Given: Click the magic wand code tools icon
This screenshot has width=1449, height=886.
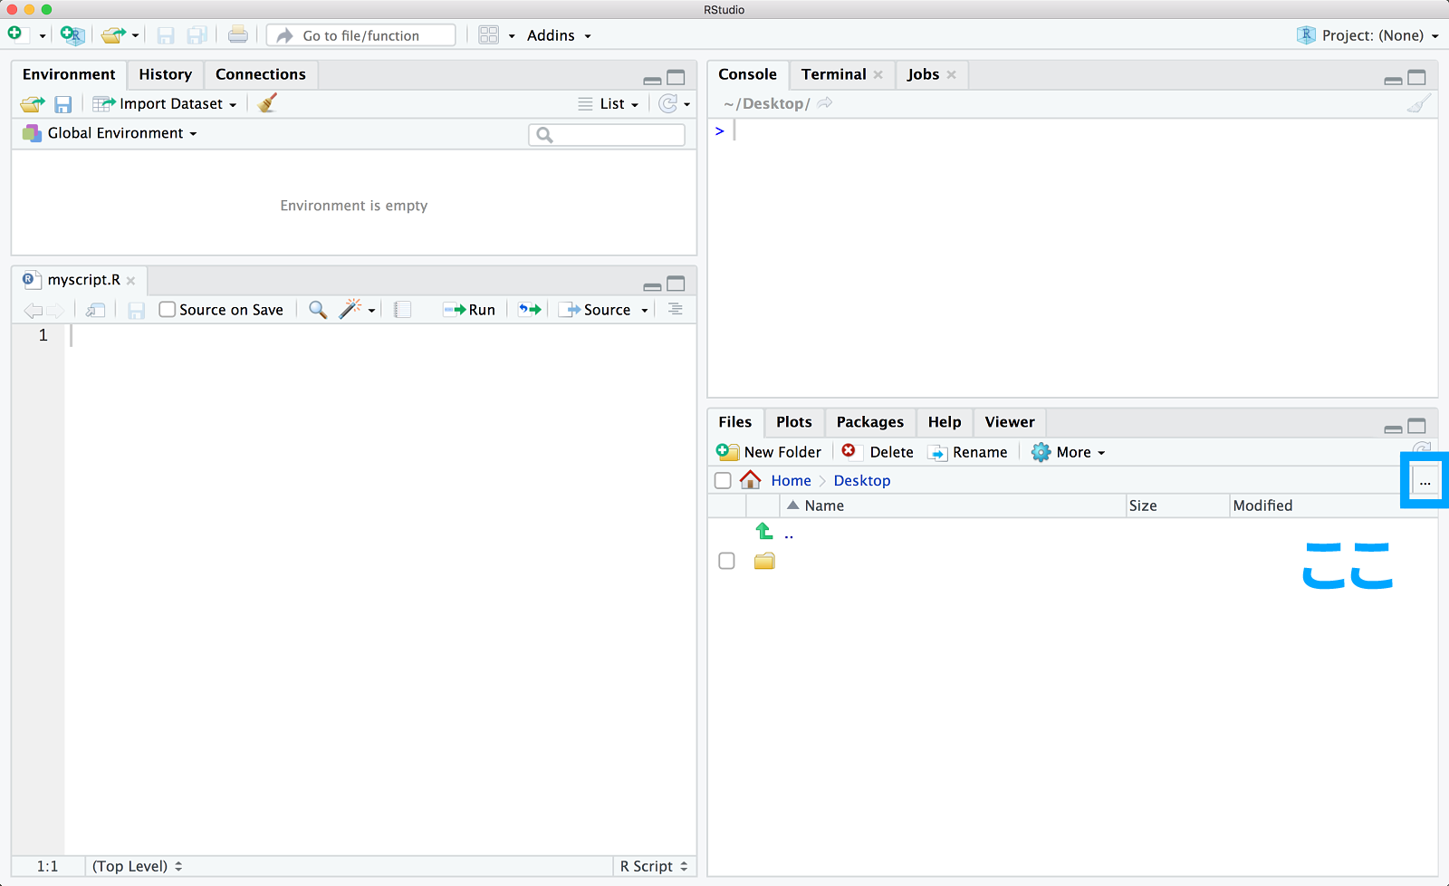Looking at the screenshot, I should click(x=350, y=310).
